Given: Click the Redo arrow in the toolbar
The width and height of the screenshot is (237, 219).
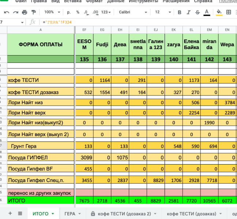Looking at the screenshot, I should [15, 12].
